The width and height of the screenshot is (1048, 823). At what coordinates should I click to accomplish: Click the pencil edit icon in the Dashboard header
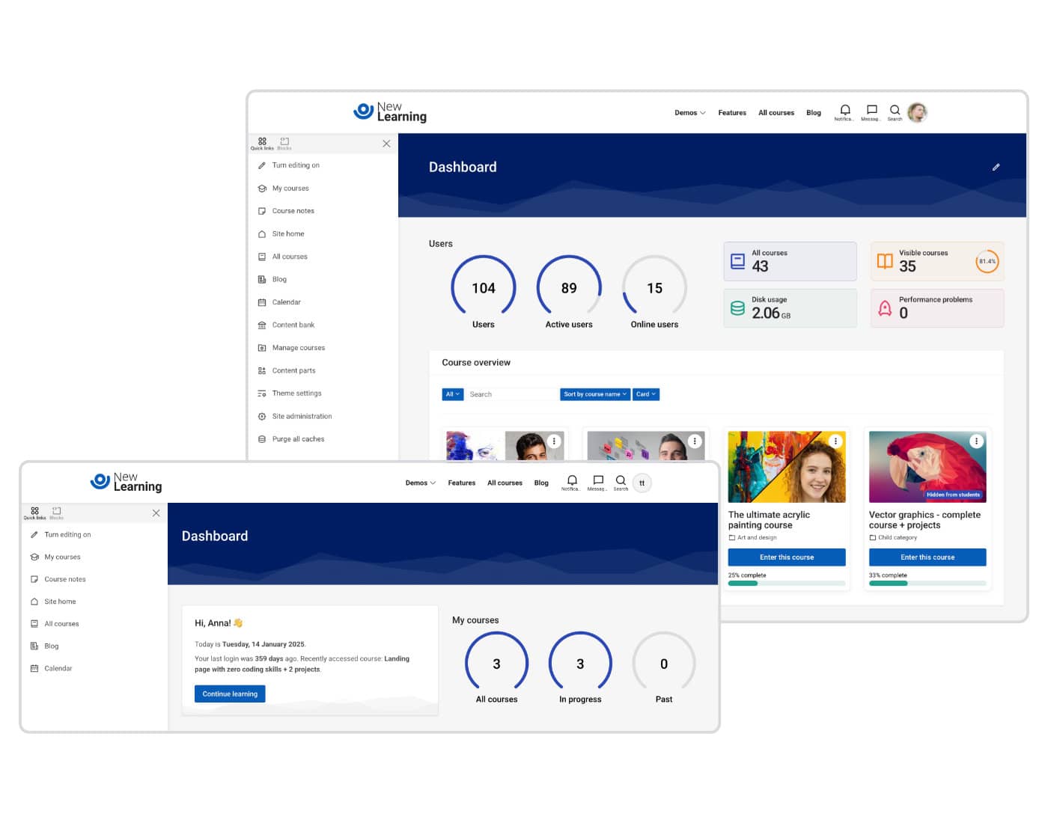[996, 168]
